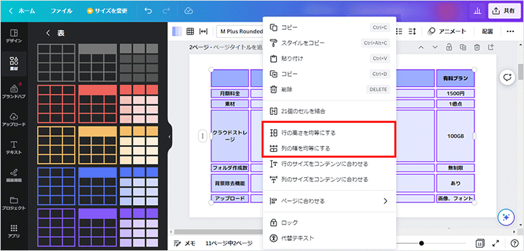This screenshot has width=524, height=251.
Task: Open table cell color swatch
Action: pos(177,31)
